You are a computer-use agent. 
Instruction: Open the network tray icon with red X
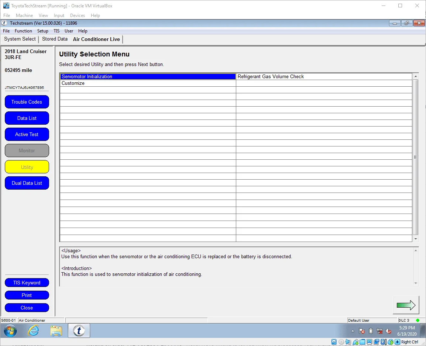click(379, 331)
